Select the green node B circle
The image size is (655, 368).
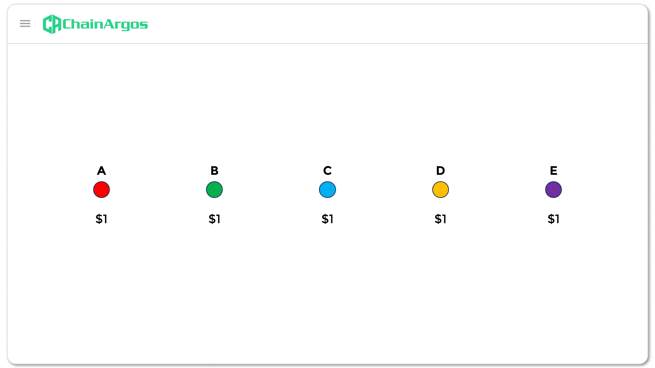(214, 190)
